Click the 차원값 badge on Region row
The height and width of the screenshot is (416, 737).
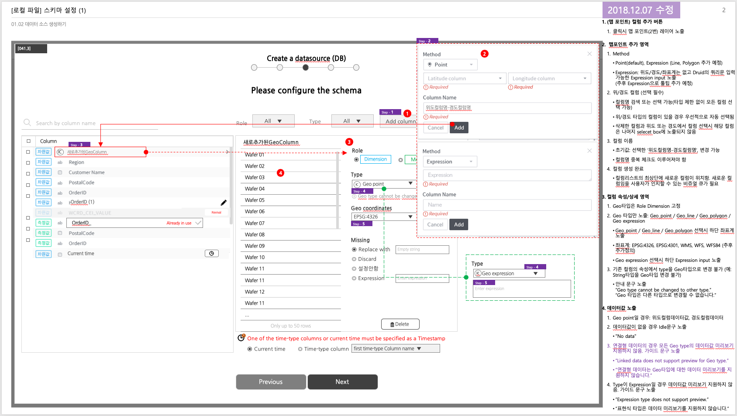pyautogui.click(x=44, y=162)
